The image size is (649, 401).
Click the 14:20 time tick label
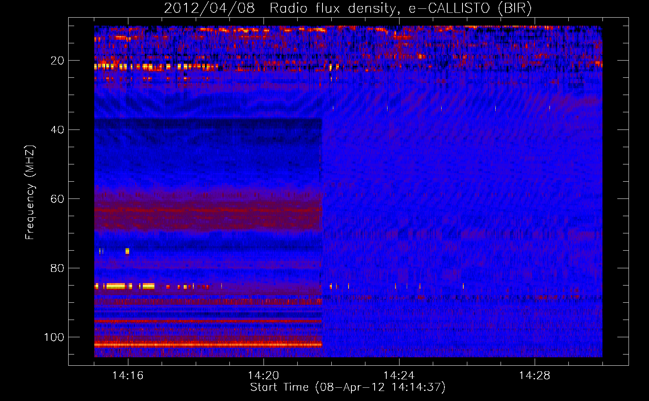pos(264,376)
